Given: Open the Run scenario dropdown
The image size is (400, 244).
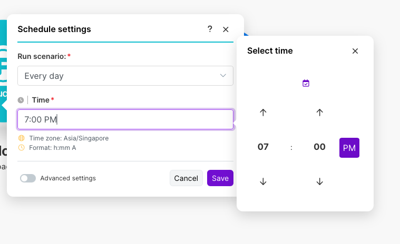Looking at the screenshot, I should click(x=125, y=76).
